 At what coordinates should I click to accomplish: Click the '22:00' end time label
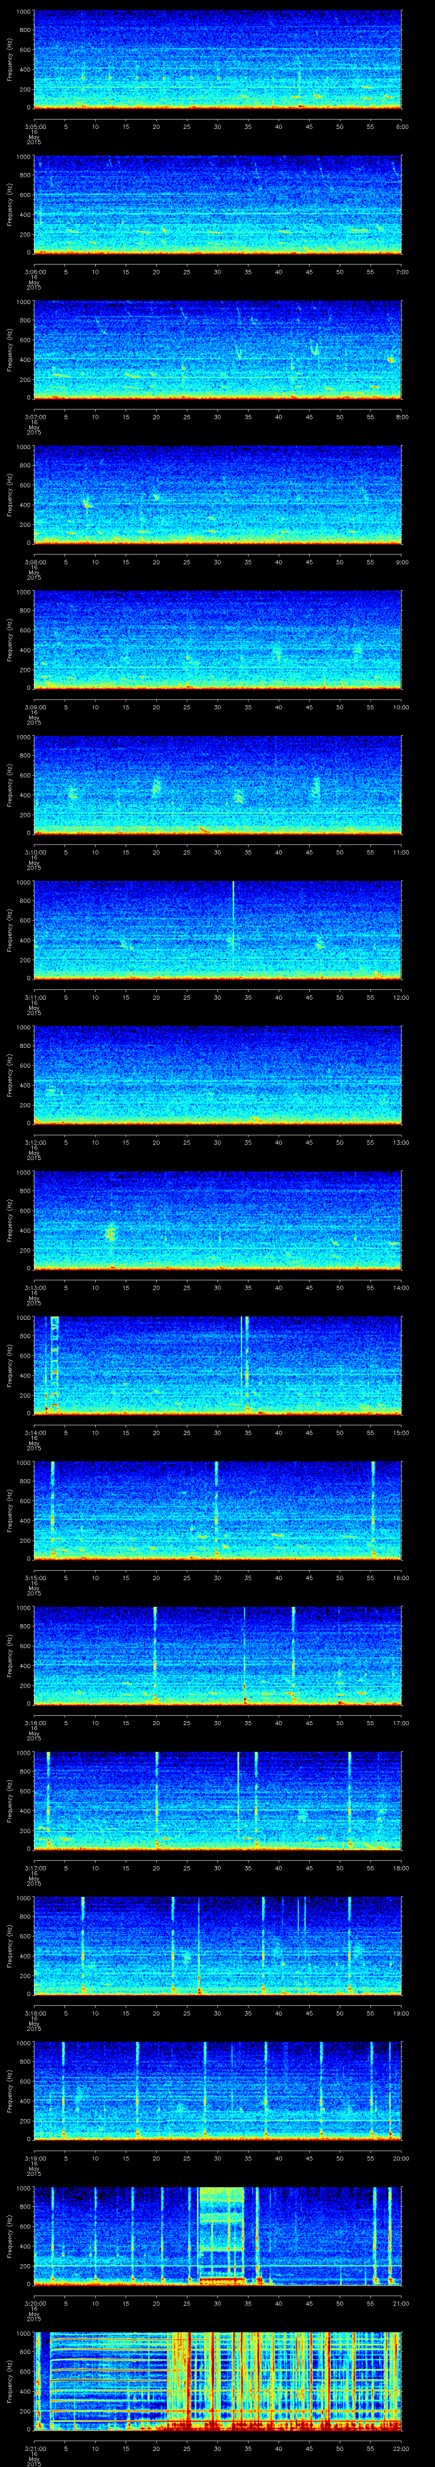pos(401,2448)
